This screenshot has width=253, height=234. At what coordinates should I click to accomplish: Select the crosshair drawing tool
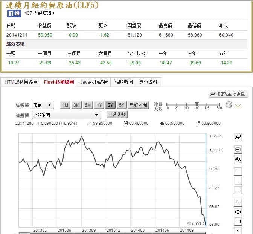[238, 190]
